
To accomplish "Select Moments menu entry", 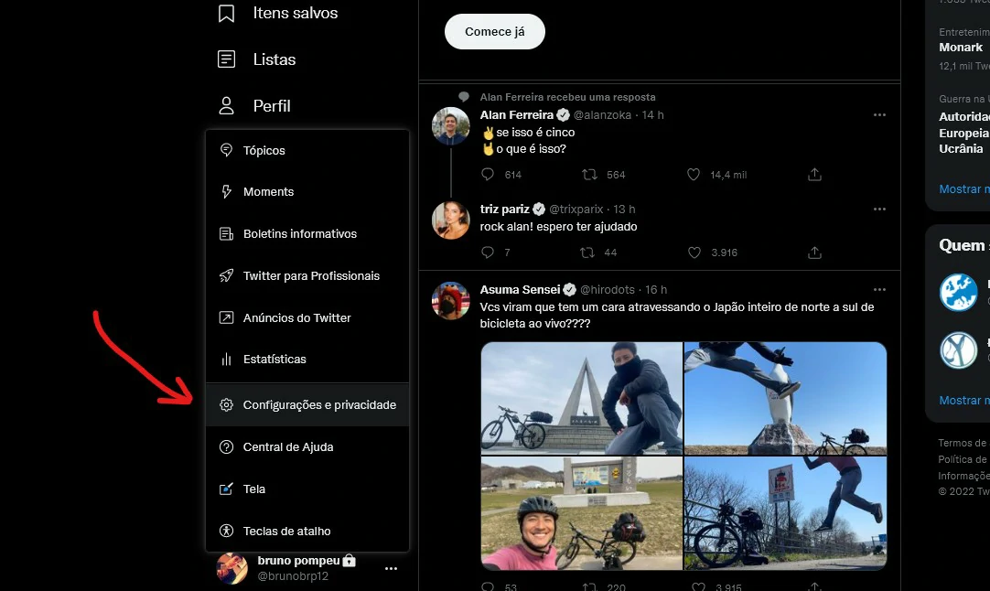I will tap(307, 192).
